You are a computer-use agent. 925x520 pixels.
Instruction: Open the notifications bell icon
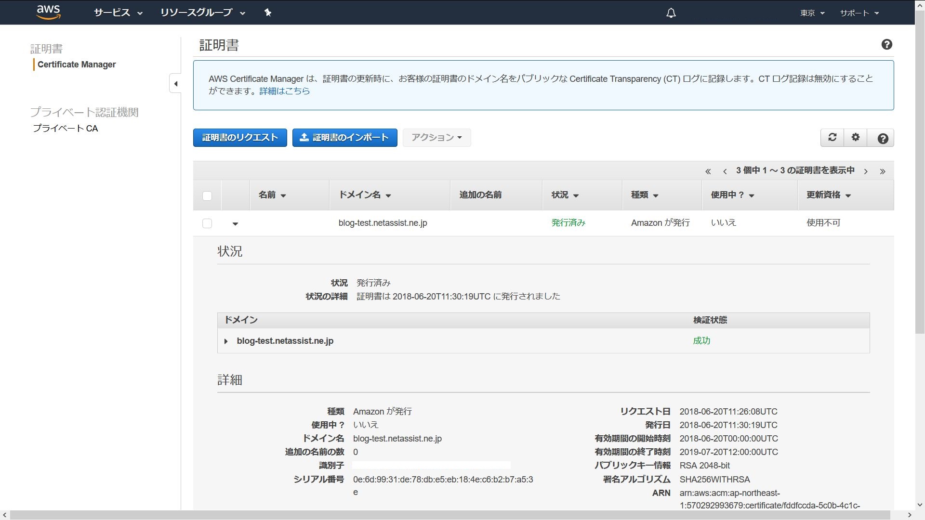[x=671, y=13]
